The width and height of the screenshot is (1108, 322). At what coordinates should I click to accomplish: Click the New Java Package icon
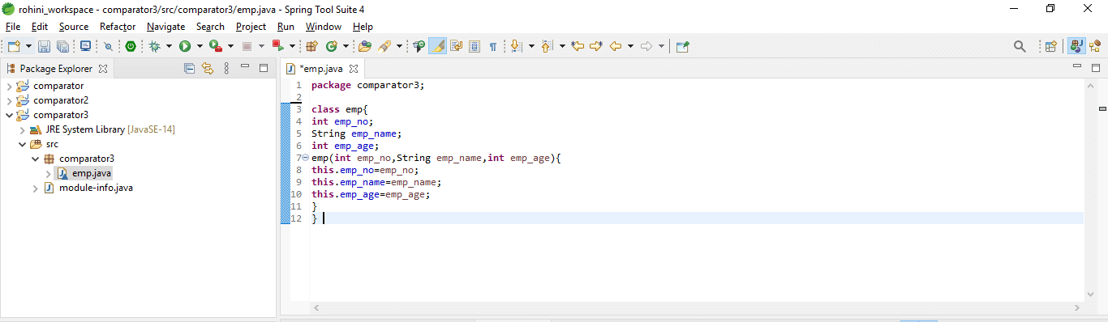(x=311, y=47)
